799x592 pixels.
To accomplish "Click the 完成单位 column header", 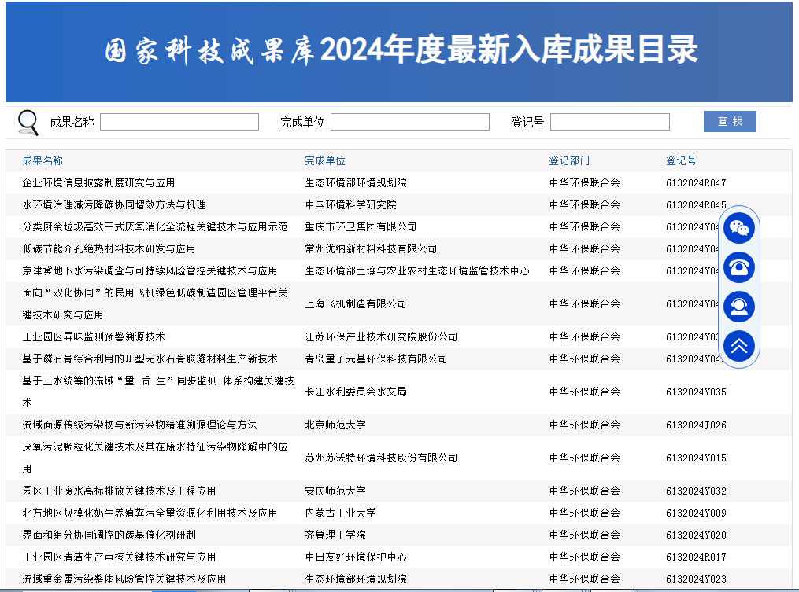I will pyautogui.click(x=325, y=160).
